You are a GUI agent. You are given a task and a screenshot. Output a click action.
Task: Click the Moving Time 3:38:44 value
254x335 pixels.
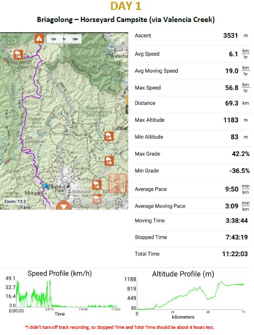(237, 220)
